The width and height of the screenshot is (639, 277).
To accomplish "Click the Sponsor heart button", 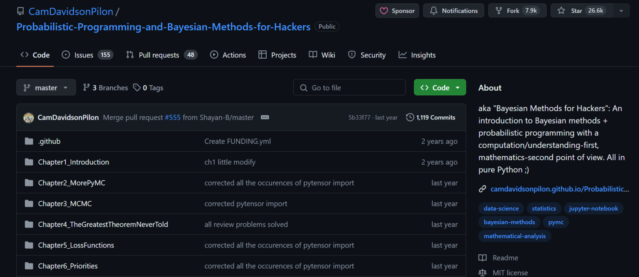I will (396, 11).
